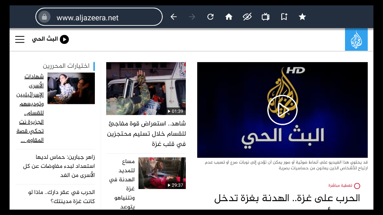Click the padlock site security icon
Image resolution: width=383 pixels, height=215 pixels.
(x=44, y=17)
